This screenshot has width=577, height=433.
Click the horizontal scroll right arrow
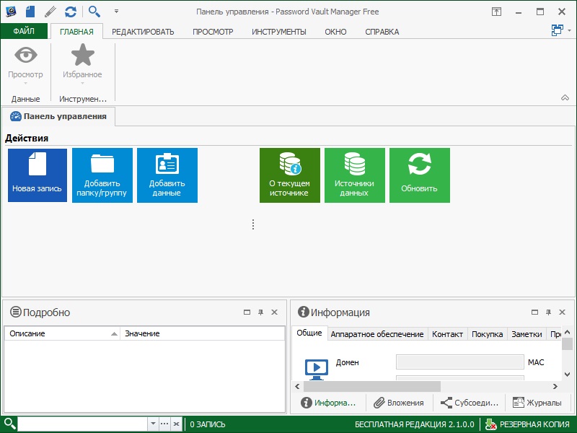click(x=555, y=386)
